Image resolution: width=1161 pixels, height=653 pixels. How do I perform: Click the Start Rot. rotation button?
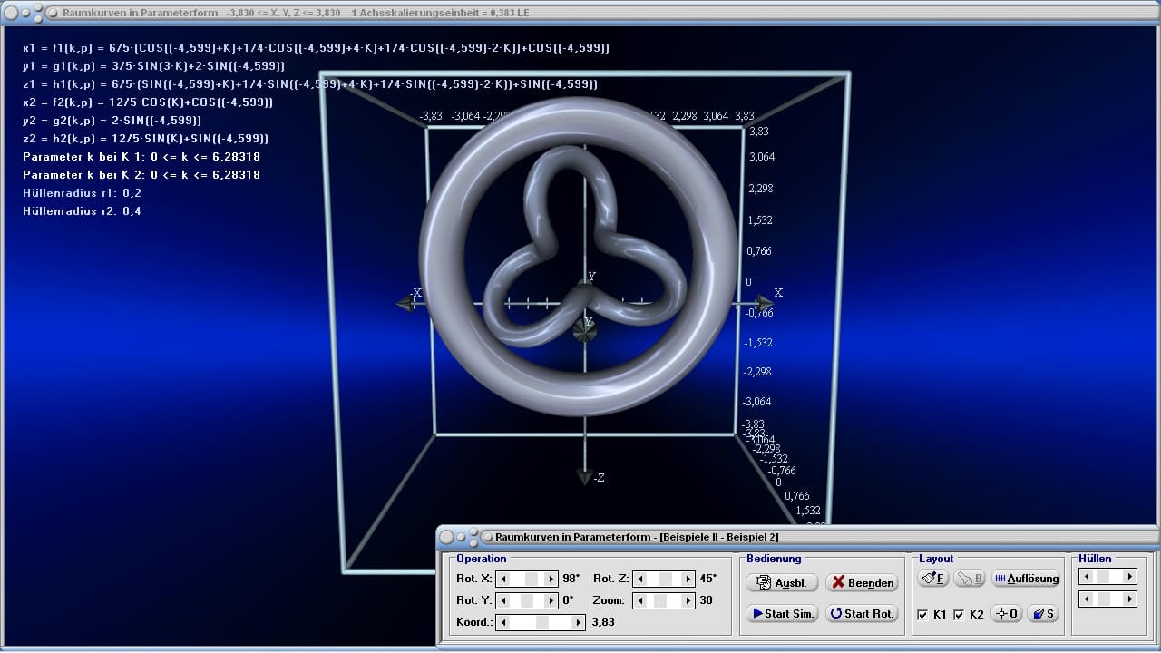coord(862,613)
